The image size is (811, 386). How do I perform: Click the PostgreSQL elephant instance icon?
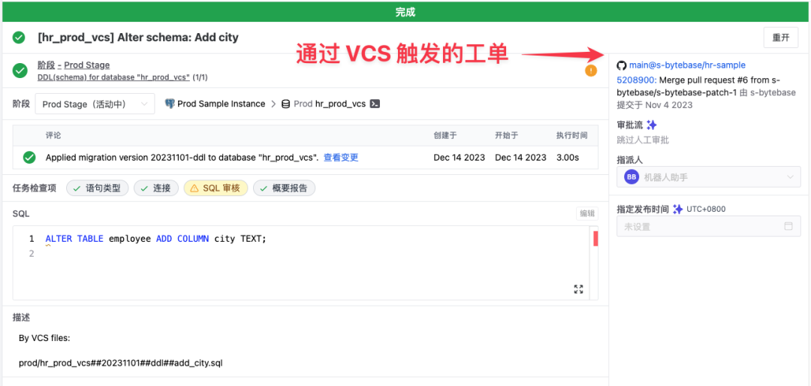[x=170, y=104]
